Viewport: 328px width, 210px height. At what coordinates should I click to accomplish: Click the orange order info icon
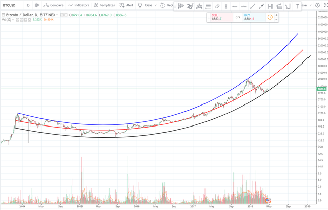pyautogui.click(x=270, y=17)
